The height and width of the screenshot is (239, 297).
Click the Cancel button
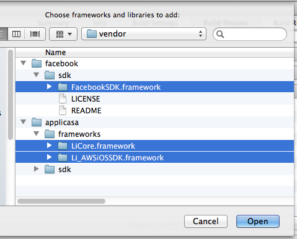[206, 221]
